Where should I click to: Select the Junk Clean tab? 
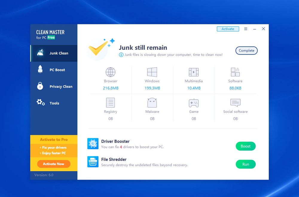(54, 53)
